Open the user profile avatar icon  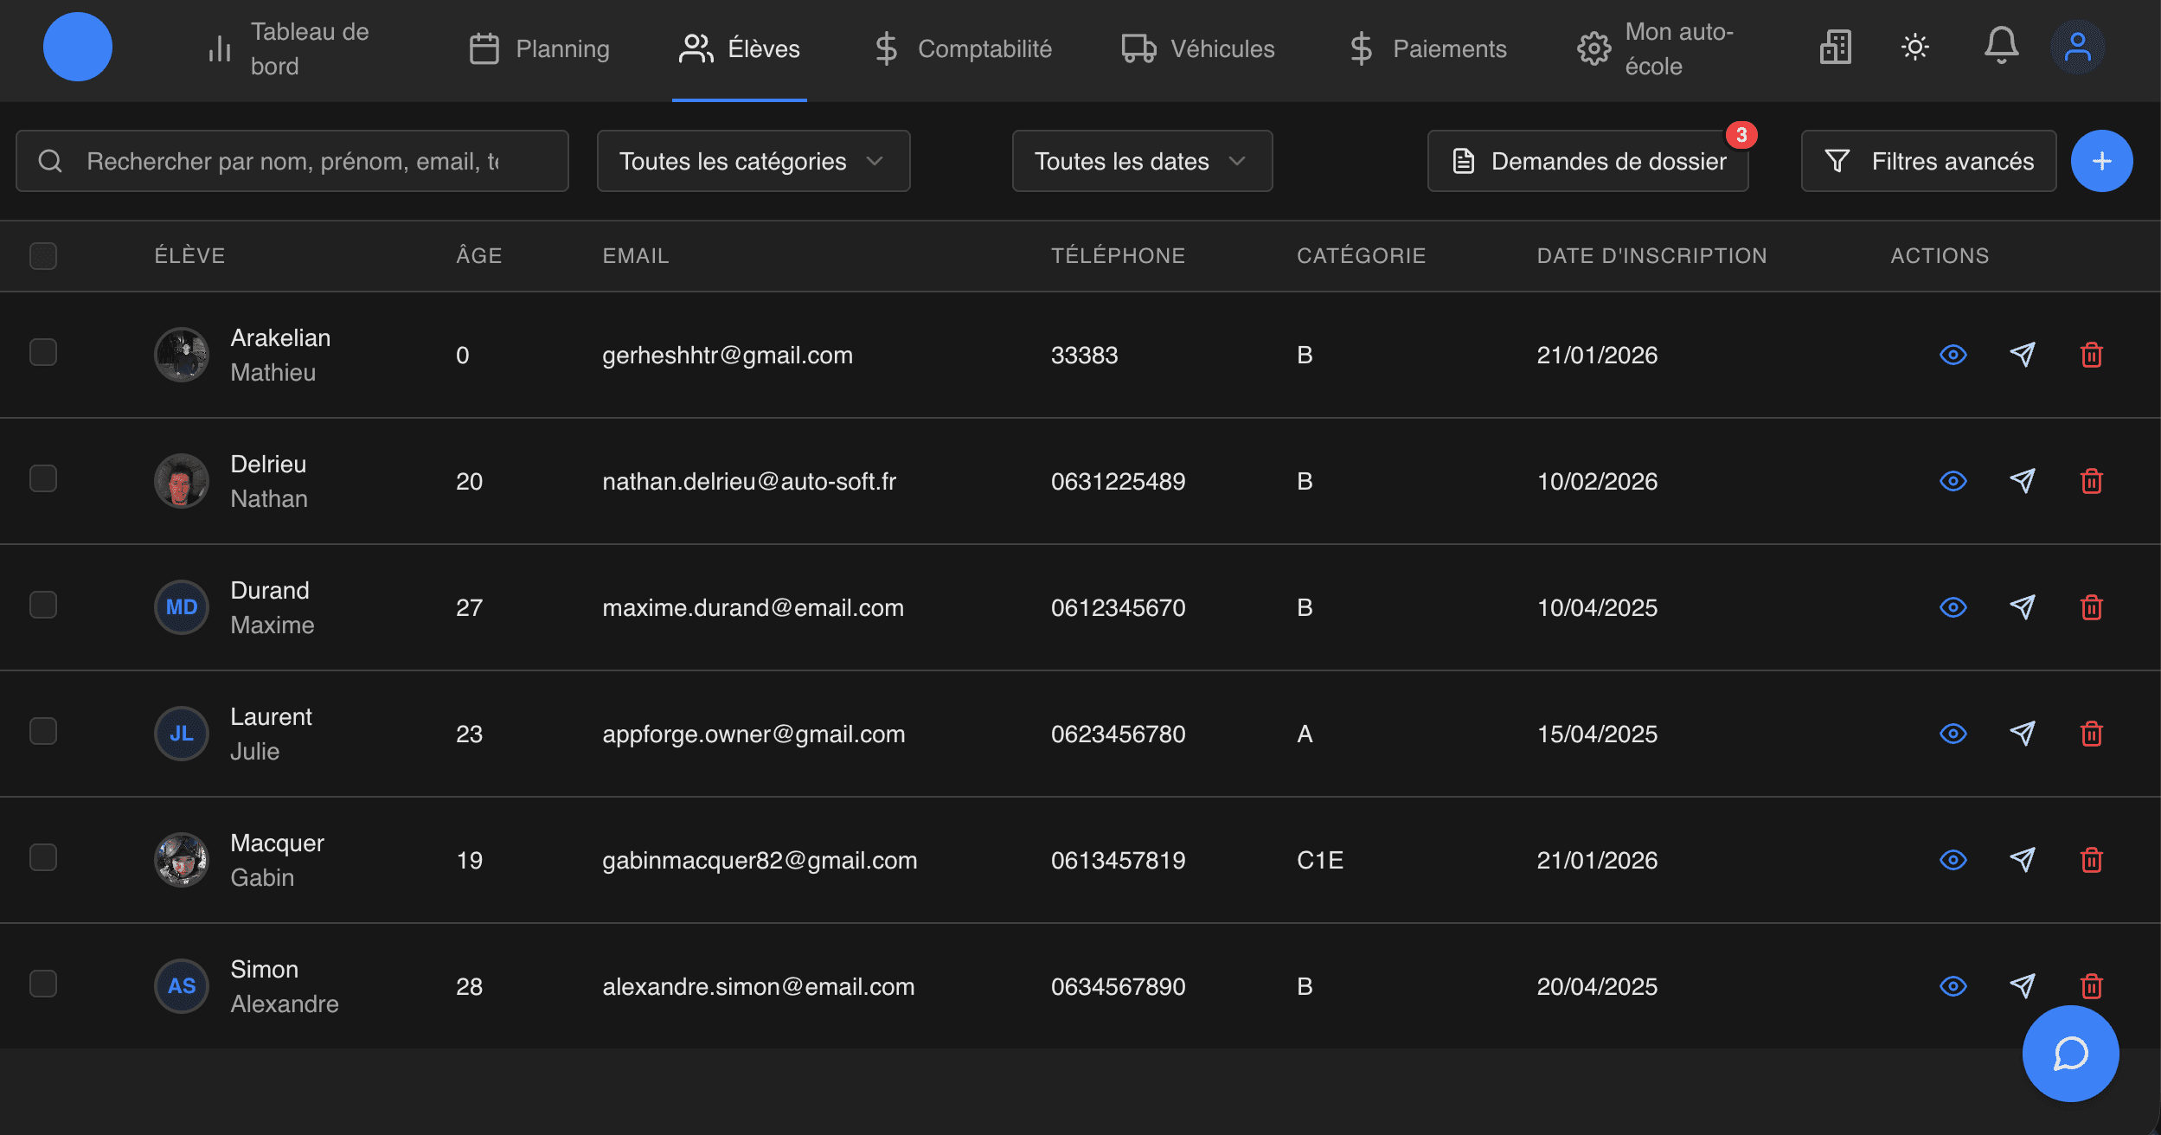coord(2077,47)
